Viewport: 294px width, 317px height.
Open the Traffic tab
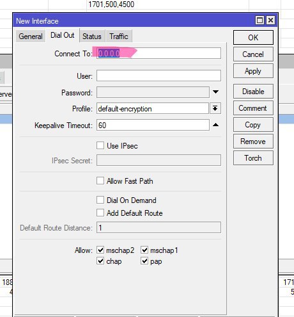tap(119, 37)
